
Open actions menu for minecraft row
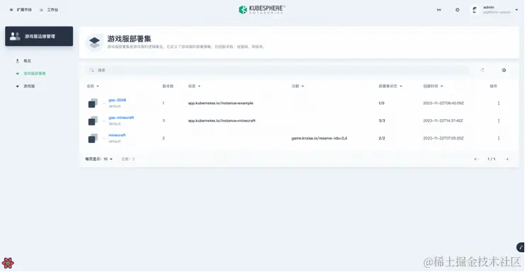tap(499, 138)
